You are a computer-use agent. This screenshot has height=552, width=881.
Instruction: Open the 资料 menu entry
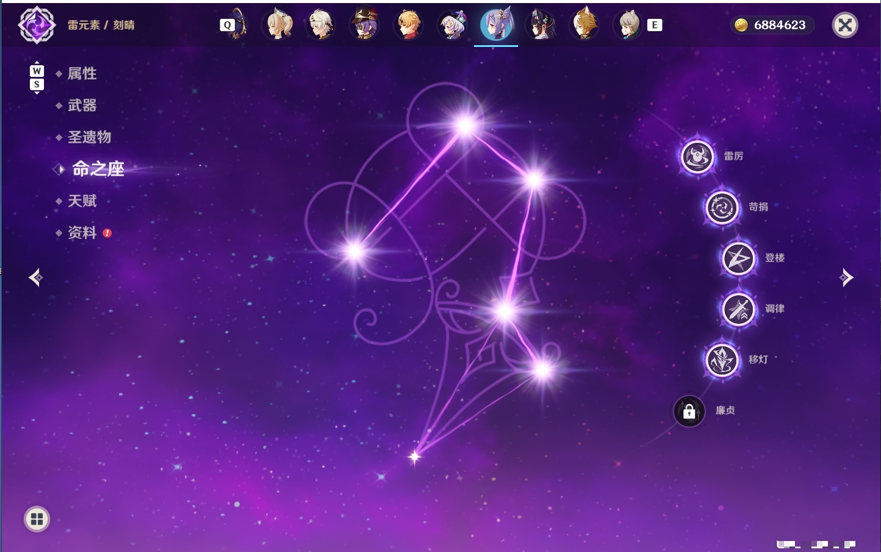pyautogui.click(x=82, y=232)
